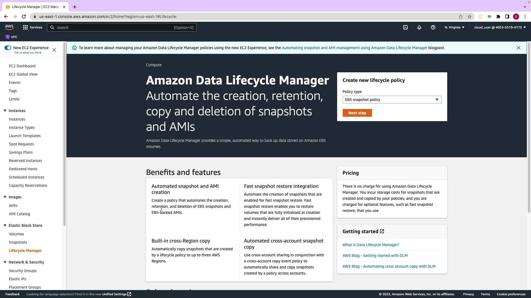Open the notifications bell icon
Viewport: 531px width, 298px height.
[x=419, y=27]
